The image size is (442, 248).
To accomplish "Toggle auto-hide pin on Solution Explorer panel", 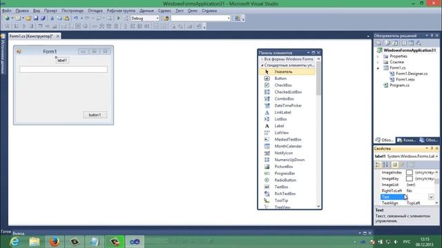I will click(x=432, y=36).
